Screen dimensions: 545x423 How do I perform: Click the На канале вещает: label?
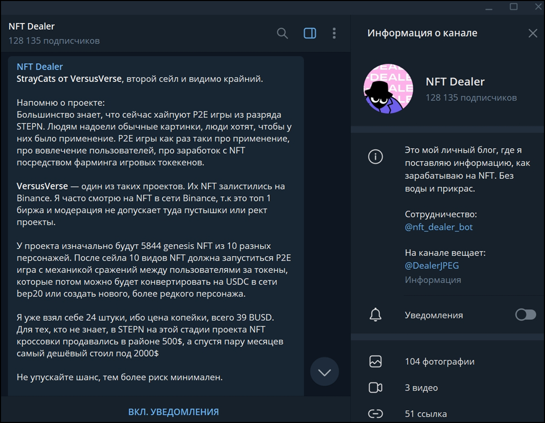click(x=445, y=253)
